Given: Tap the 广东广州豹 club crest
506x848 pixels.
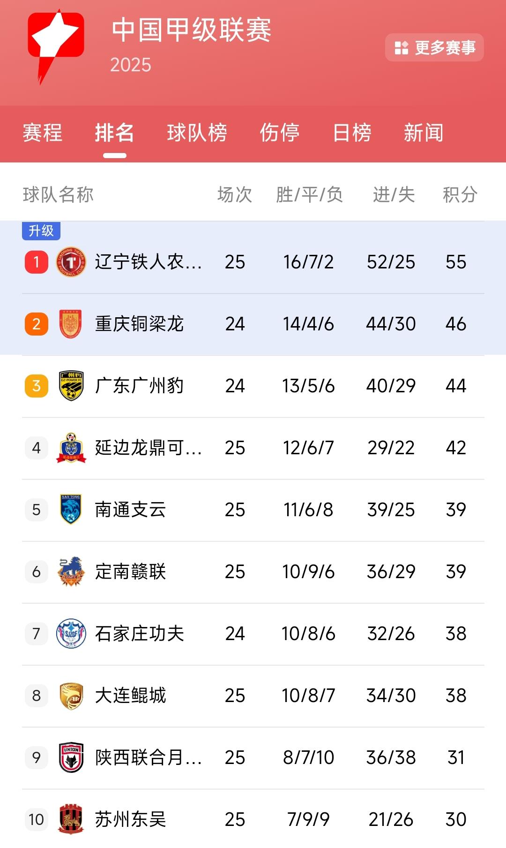Looking at the screenshot, I should point(71,386).
